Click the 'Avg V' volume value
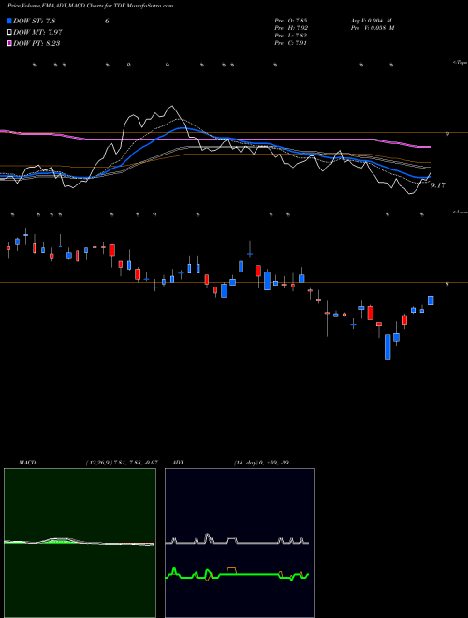This screenshot has width=468, height=618. (x=371, y=21)
